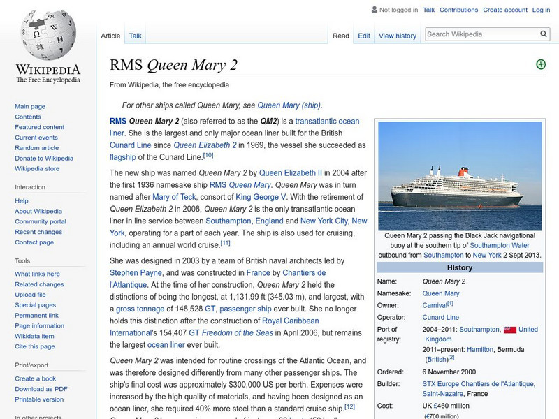This screenshot has height=419, width=559.
Task: Click Create account link
Action: [x=504, y=10]
